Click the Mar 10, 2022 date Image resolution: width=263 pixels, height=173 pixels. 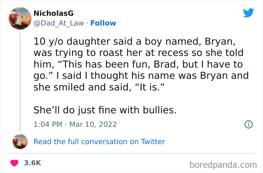coord(94,124)
